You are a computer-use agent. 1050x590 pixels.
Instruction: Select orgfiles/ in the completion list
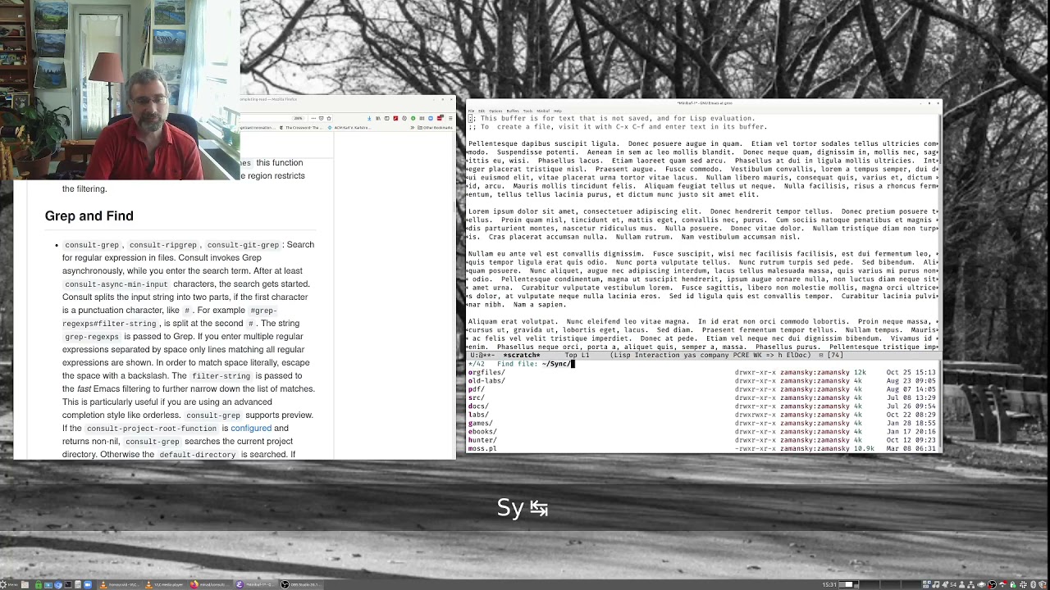(702, 372)
